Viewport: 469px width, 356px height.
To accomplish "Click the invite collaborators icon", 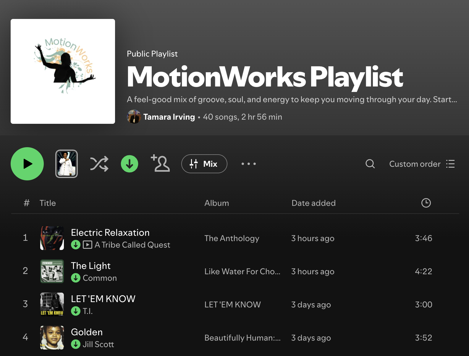I will click(160, 163).
